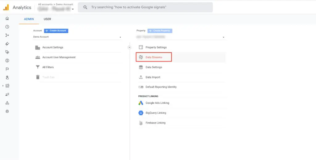
Task: Click the magnet cursor sidebar icon
Action: (x=7, y=44)
